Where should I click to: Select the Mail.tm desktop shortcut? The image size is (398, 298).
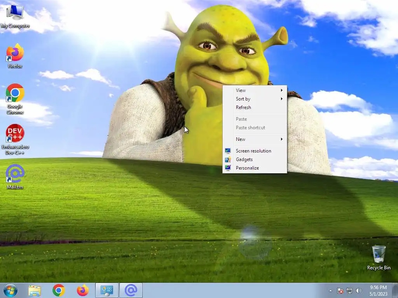pyautogui.click(x=15, y=177)
